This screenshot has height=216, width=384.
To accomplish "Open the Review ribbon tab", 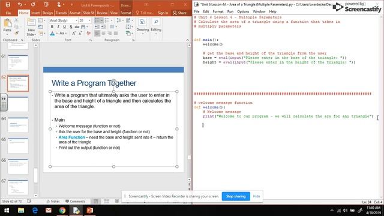I will tap(102, 13).
